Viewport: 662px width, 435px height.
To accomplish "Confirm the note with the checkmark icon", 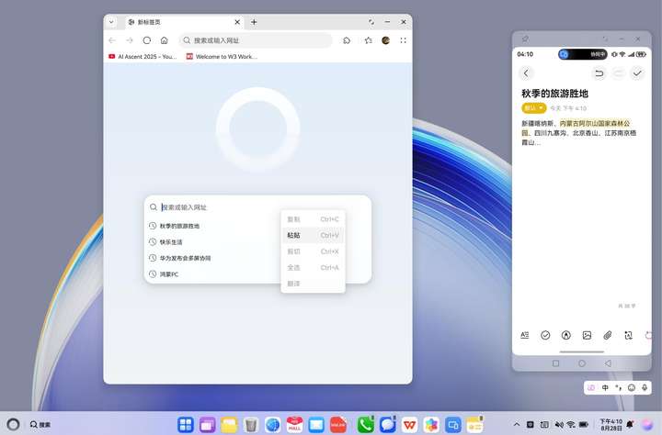I will 636,73.
